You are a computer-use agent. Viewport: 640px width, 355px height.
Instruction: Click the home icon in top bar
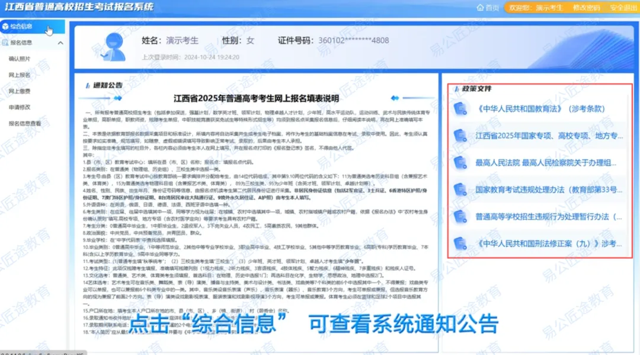tap(480, 7)
